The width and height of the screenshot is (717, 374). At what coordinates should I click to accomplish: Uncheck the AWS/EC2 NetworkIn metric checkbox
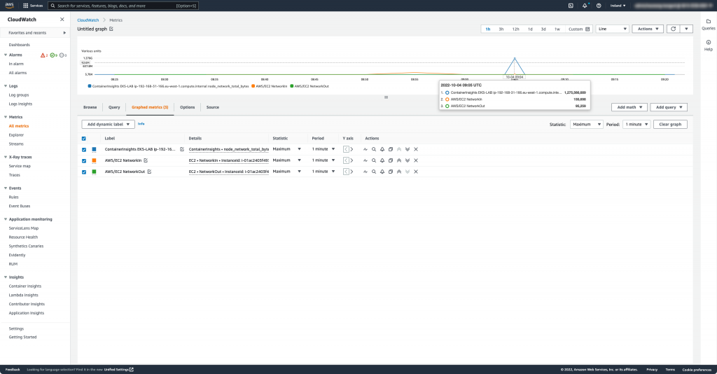tap(84, 161)
